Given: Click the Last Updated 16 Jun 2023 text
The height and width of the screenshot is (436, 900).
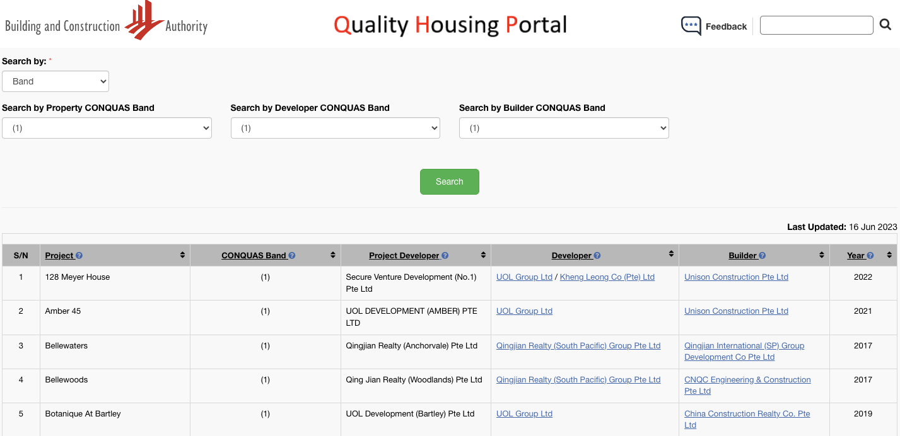Looking at the screenshot, I should (x=842, y=227).
